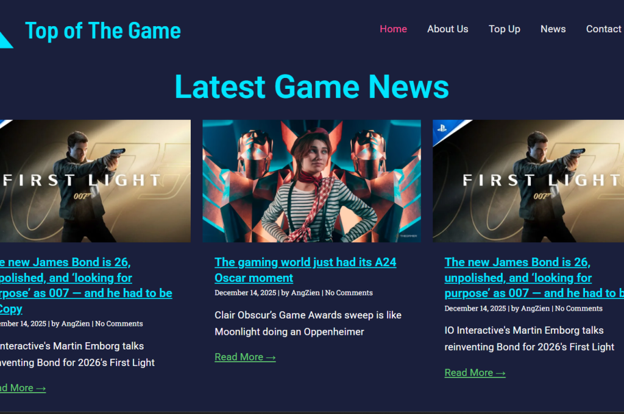This screenshot has height=414, width=624.
Task: Open the About Us page
Action: tap(448, 29)
